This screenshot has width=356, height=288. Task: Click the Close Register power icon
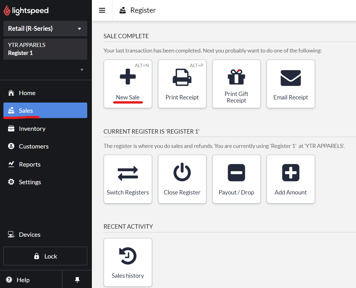point(182,172)
